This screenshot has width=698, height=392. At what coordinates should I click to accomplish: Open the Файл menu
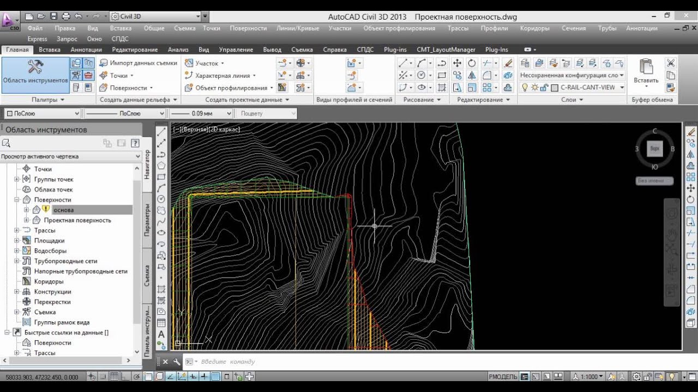click(35, 28)
